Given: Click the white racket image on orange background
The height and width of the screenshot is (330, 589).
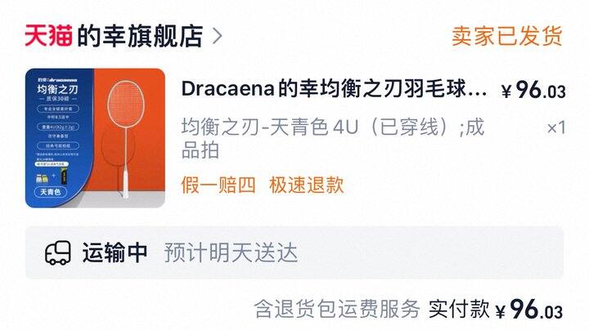Looking at the screenshot, I should [126, 138].
